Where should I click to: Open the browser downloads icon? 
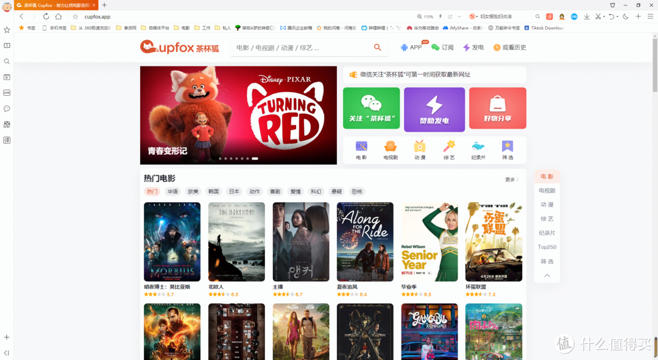587,16
